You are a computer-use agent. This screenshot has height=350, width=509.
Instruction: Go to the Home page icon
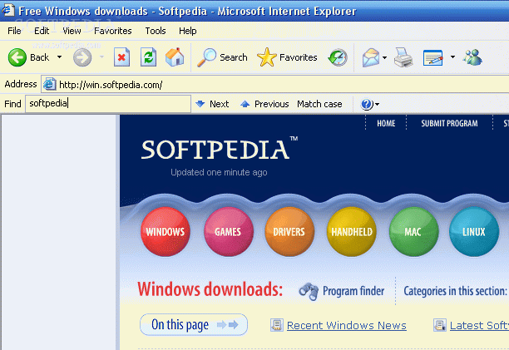pos(175,57)
